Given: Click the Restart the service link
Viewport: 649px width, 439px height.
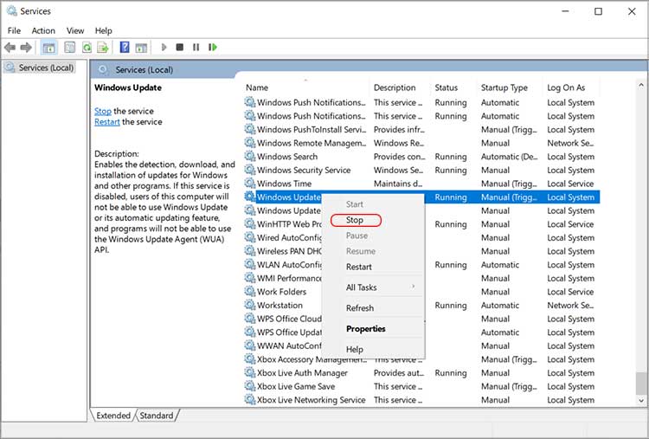Looking at the screenshot, I should [106, 122].
